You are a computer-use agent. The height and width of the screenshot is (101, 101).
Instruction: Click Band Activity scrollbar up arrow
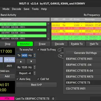[x=48, y=24]
